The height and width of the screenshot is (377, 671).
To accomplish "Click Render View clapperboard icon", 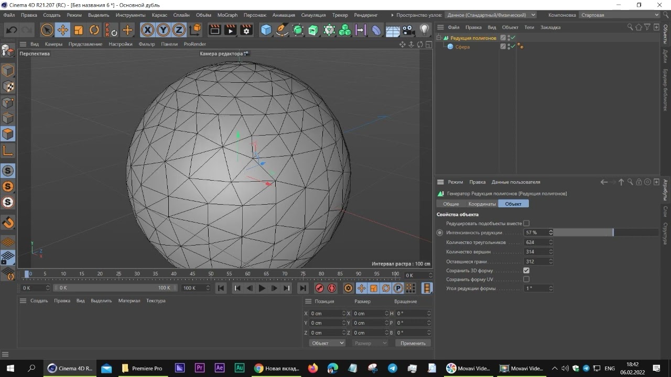I will pyautogui.click(x=214, y=30).
